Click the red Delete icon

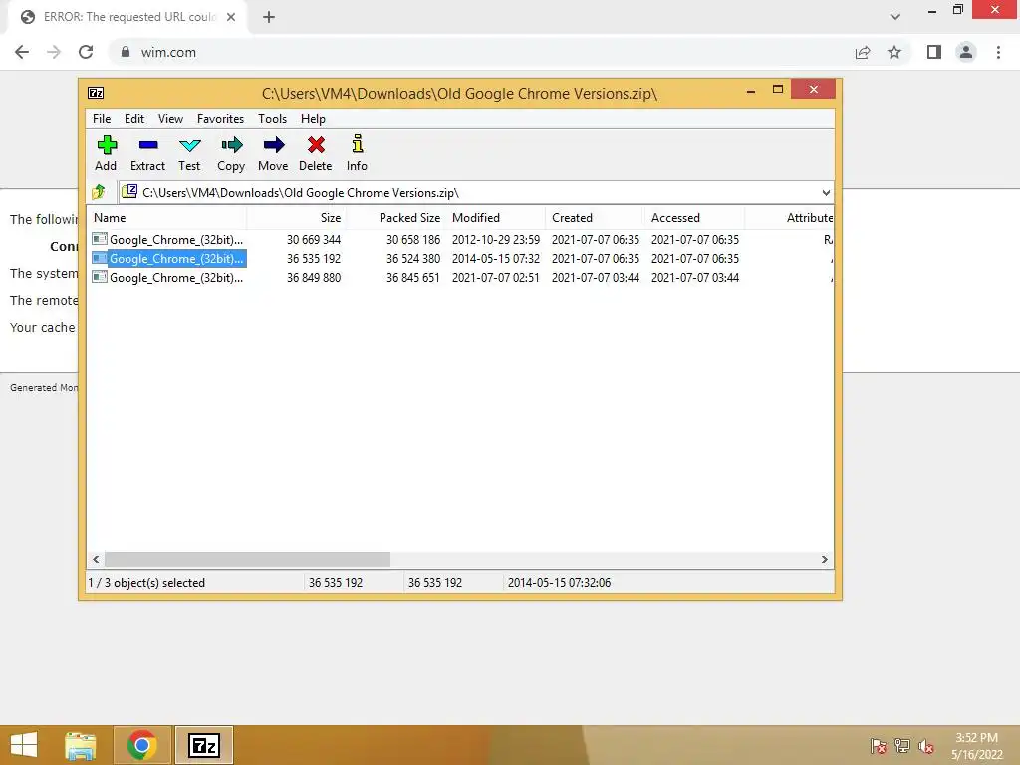click(x=316, y=153)
